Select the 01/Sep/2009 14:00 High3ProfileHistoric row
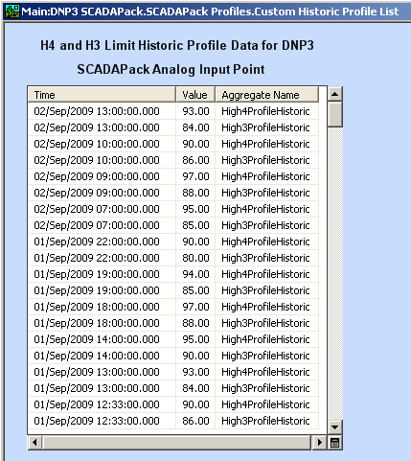 [173, 356]
